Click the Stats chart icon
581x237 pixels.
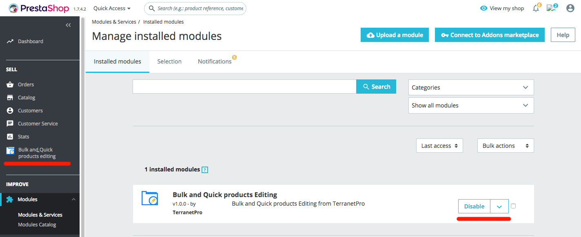pos(10,136)
